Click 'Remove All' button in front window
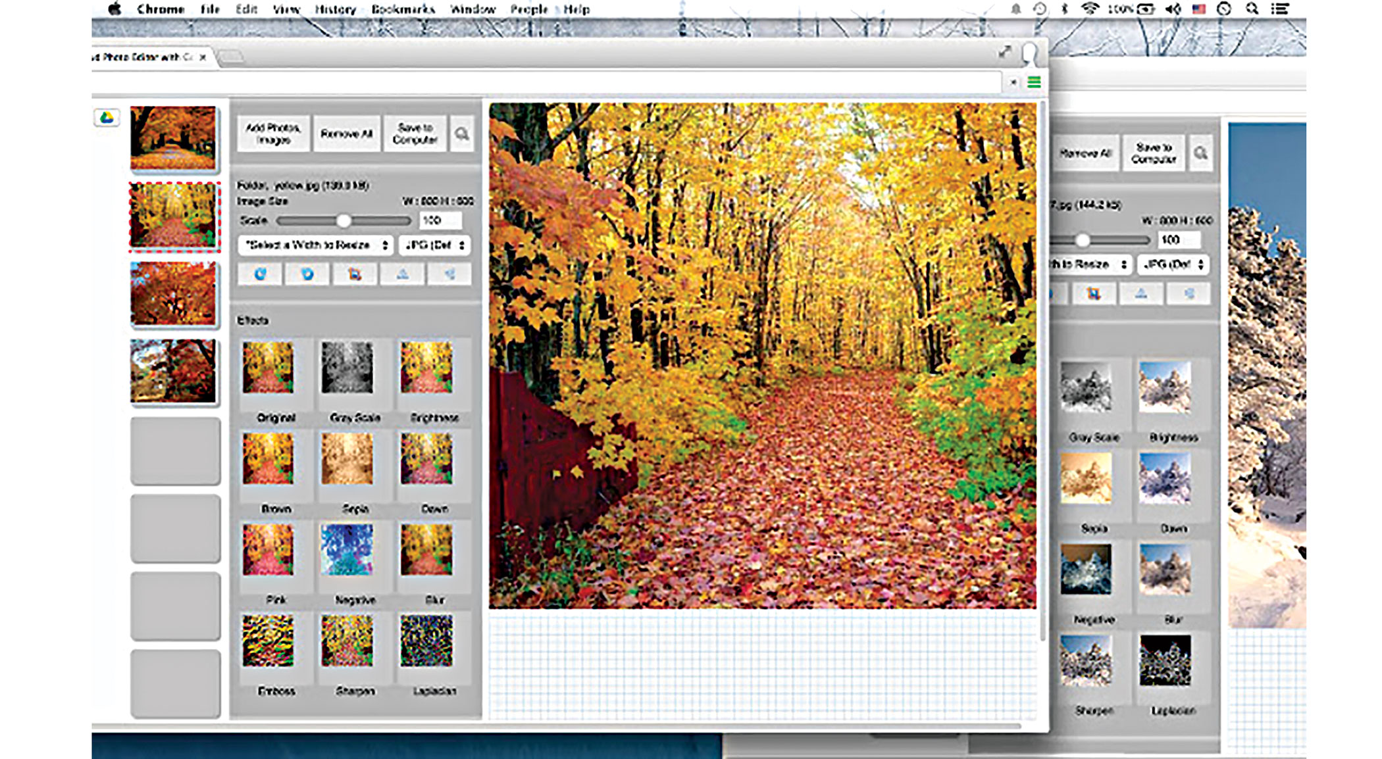This screenshot has height=759, width=1382. pos(347,134)
